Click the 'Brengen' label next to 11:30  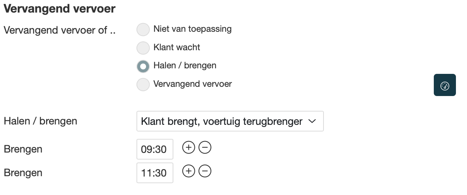coord(23,173)
